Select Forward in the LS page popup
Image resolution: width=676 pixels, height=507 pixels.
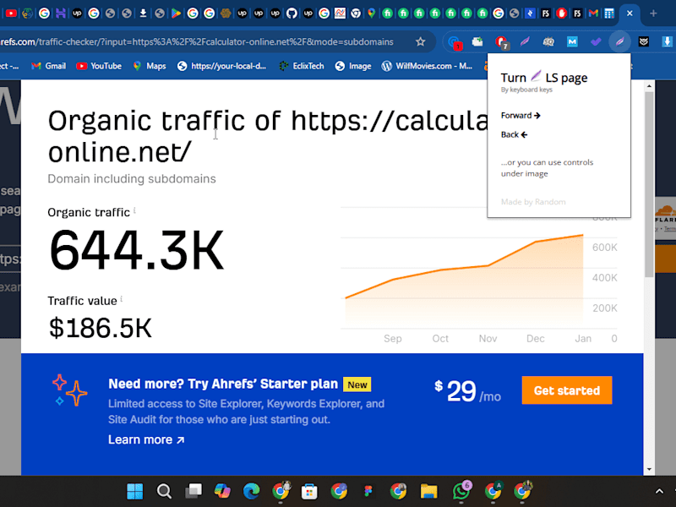point(521,116)
